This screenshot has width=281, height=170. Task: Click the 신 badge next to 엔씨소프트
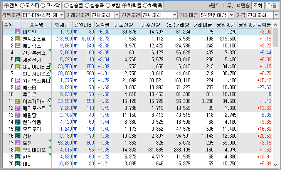[x=18, y=39]
